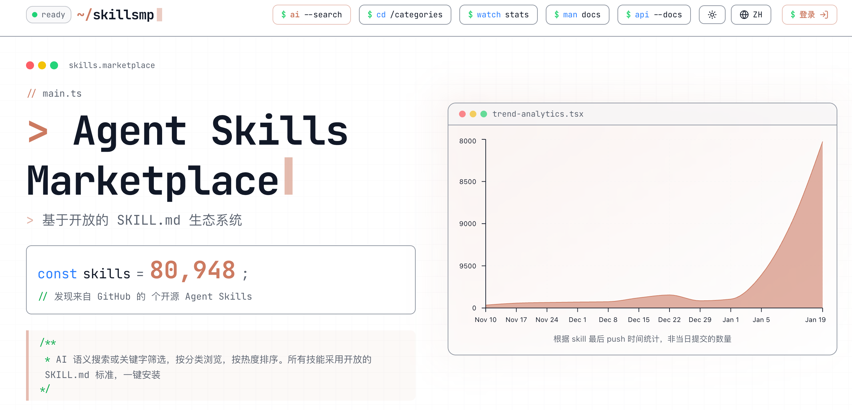Click red dot beside skills.marketplace
The width and height of the screenshot is (852, 410).
[x=30, y=65]
